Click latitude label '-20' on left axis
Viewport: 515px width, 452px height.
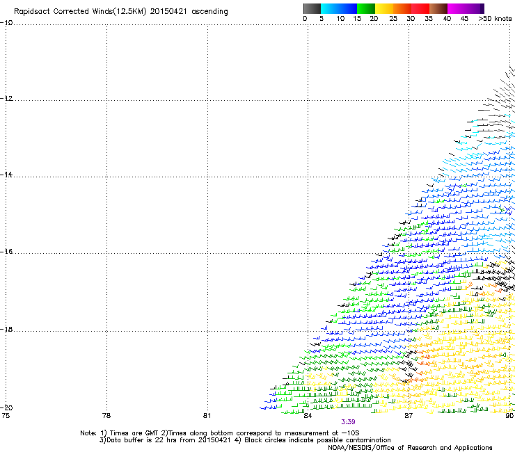(6, 407)
